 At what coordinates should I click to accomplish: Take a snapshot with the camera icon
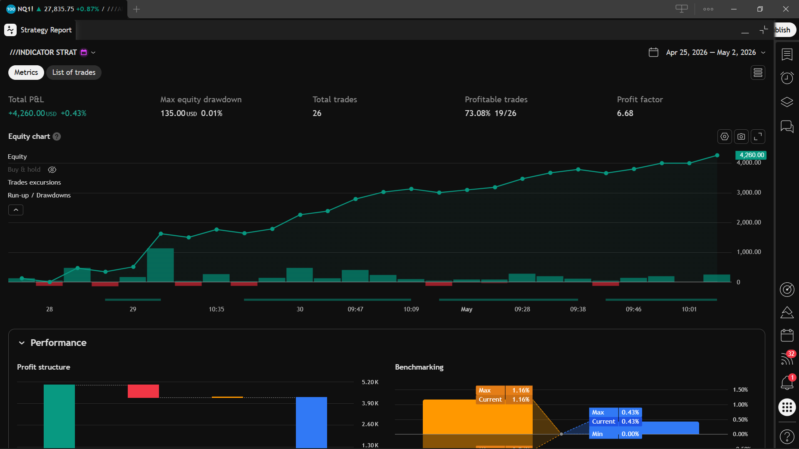(741, 136)
